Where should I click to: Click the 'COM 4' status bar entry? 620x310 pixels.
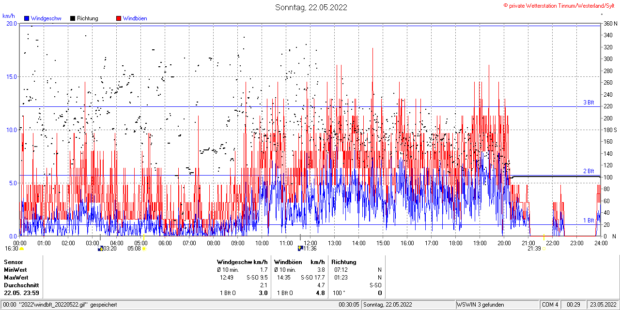click(x=550, y=305)
